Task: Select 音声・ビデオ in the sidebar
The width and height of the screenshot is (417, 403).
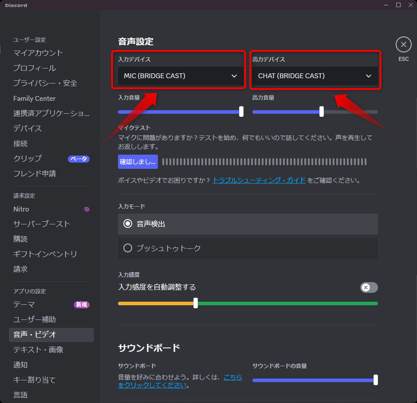Action: click(51, 335)
